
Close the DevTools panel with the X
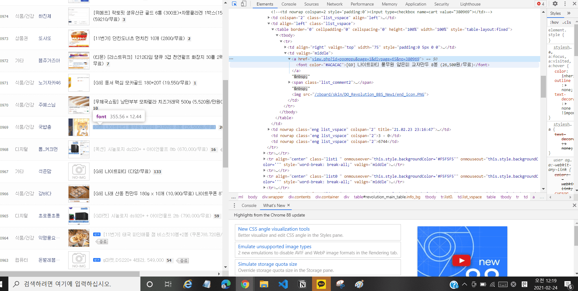pyautogui.click(x=574, y=4)
